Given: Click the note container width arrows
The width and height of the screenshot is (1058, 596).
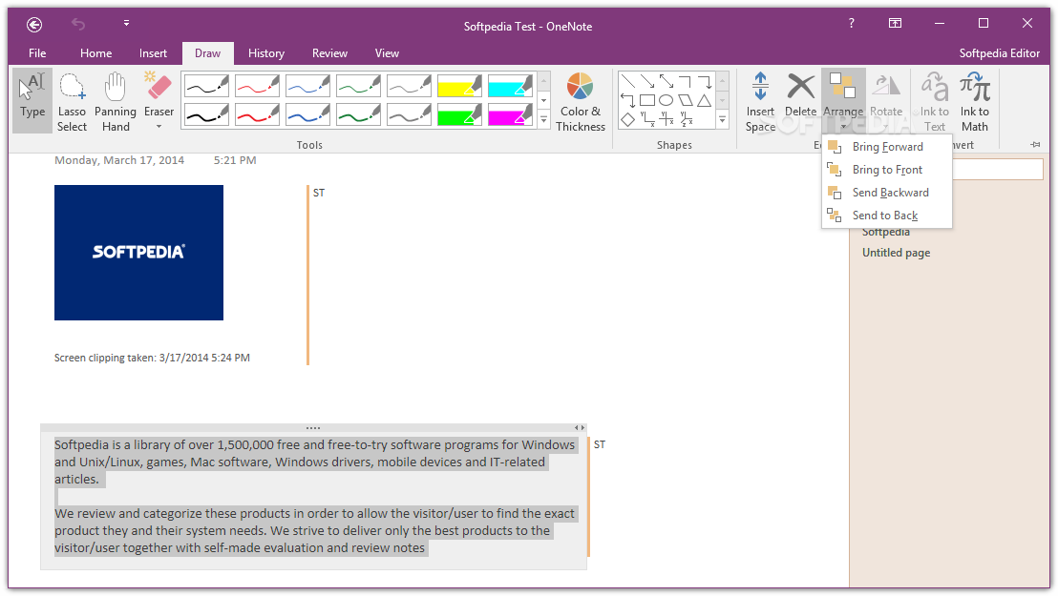Looking at the screenshot, I should [x=579, y=427].
